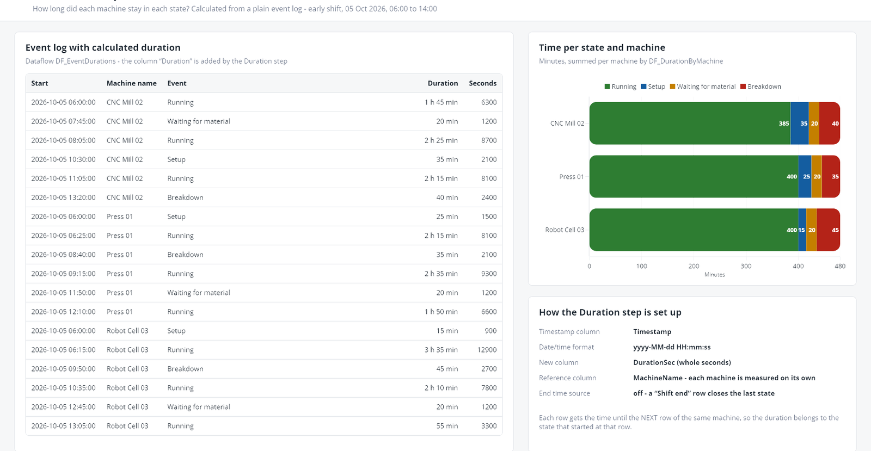
Task: Select the 2026-10-05 10:30:00 timestamp
Action: 63,159
